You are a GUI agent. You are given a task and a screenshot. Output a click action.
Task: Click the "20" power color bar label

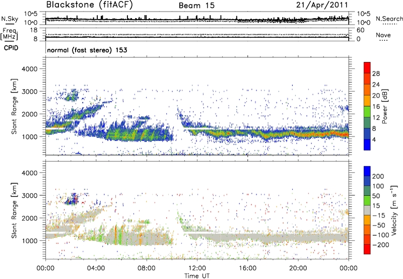(376, 96)
